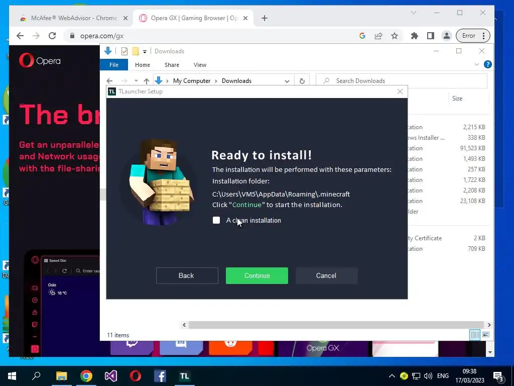The width and height of the screenshot is (514, 386).
Task: Open recent locations dropdown in Explorer
Action: click(x=136, y=81)
